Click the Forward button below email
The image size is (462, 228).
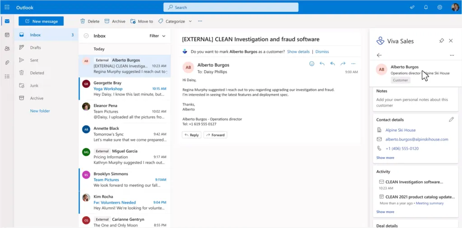pyautogui.click(x=215, y=135)
